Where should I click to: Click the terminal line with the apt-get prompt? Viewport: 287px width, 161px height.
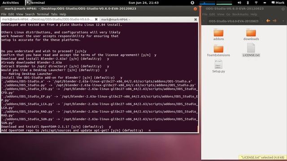coord(76,130)
